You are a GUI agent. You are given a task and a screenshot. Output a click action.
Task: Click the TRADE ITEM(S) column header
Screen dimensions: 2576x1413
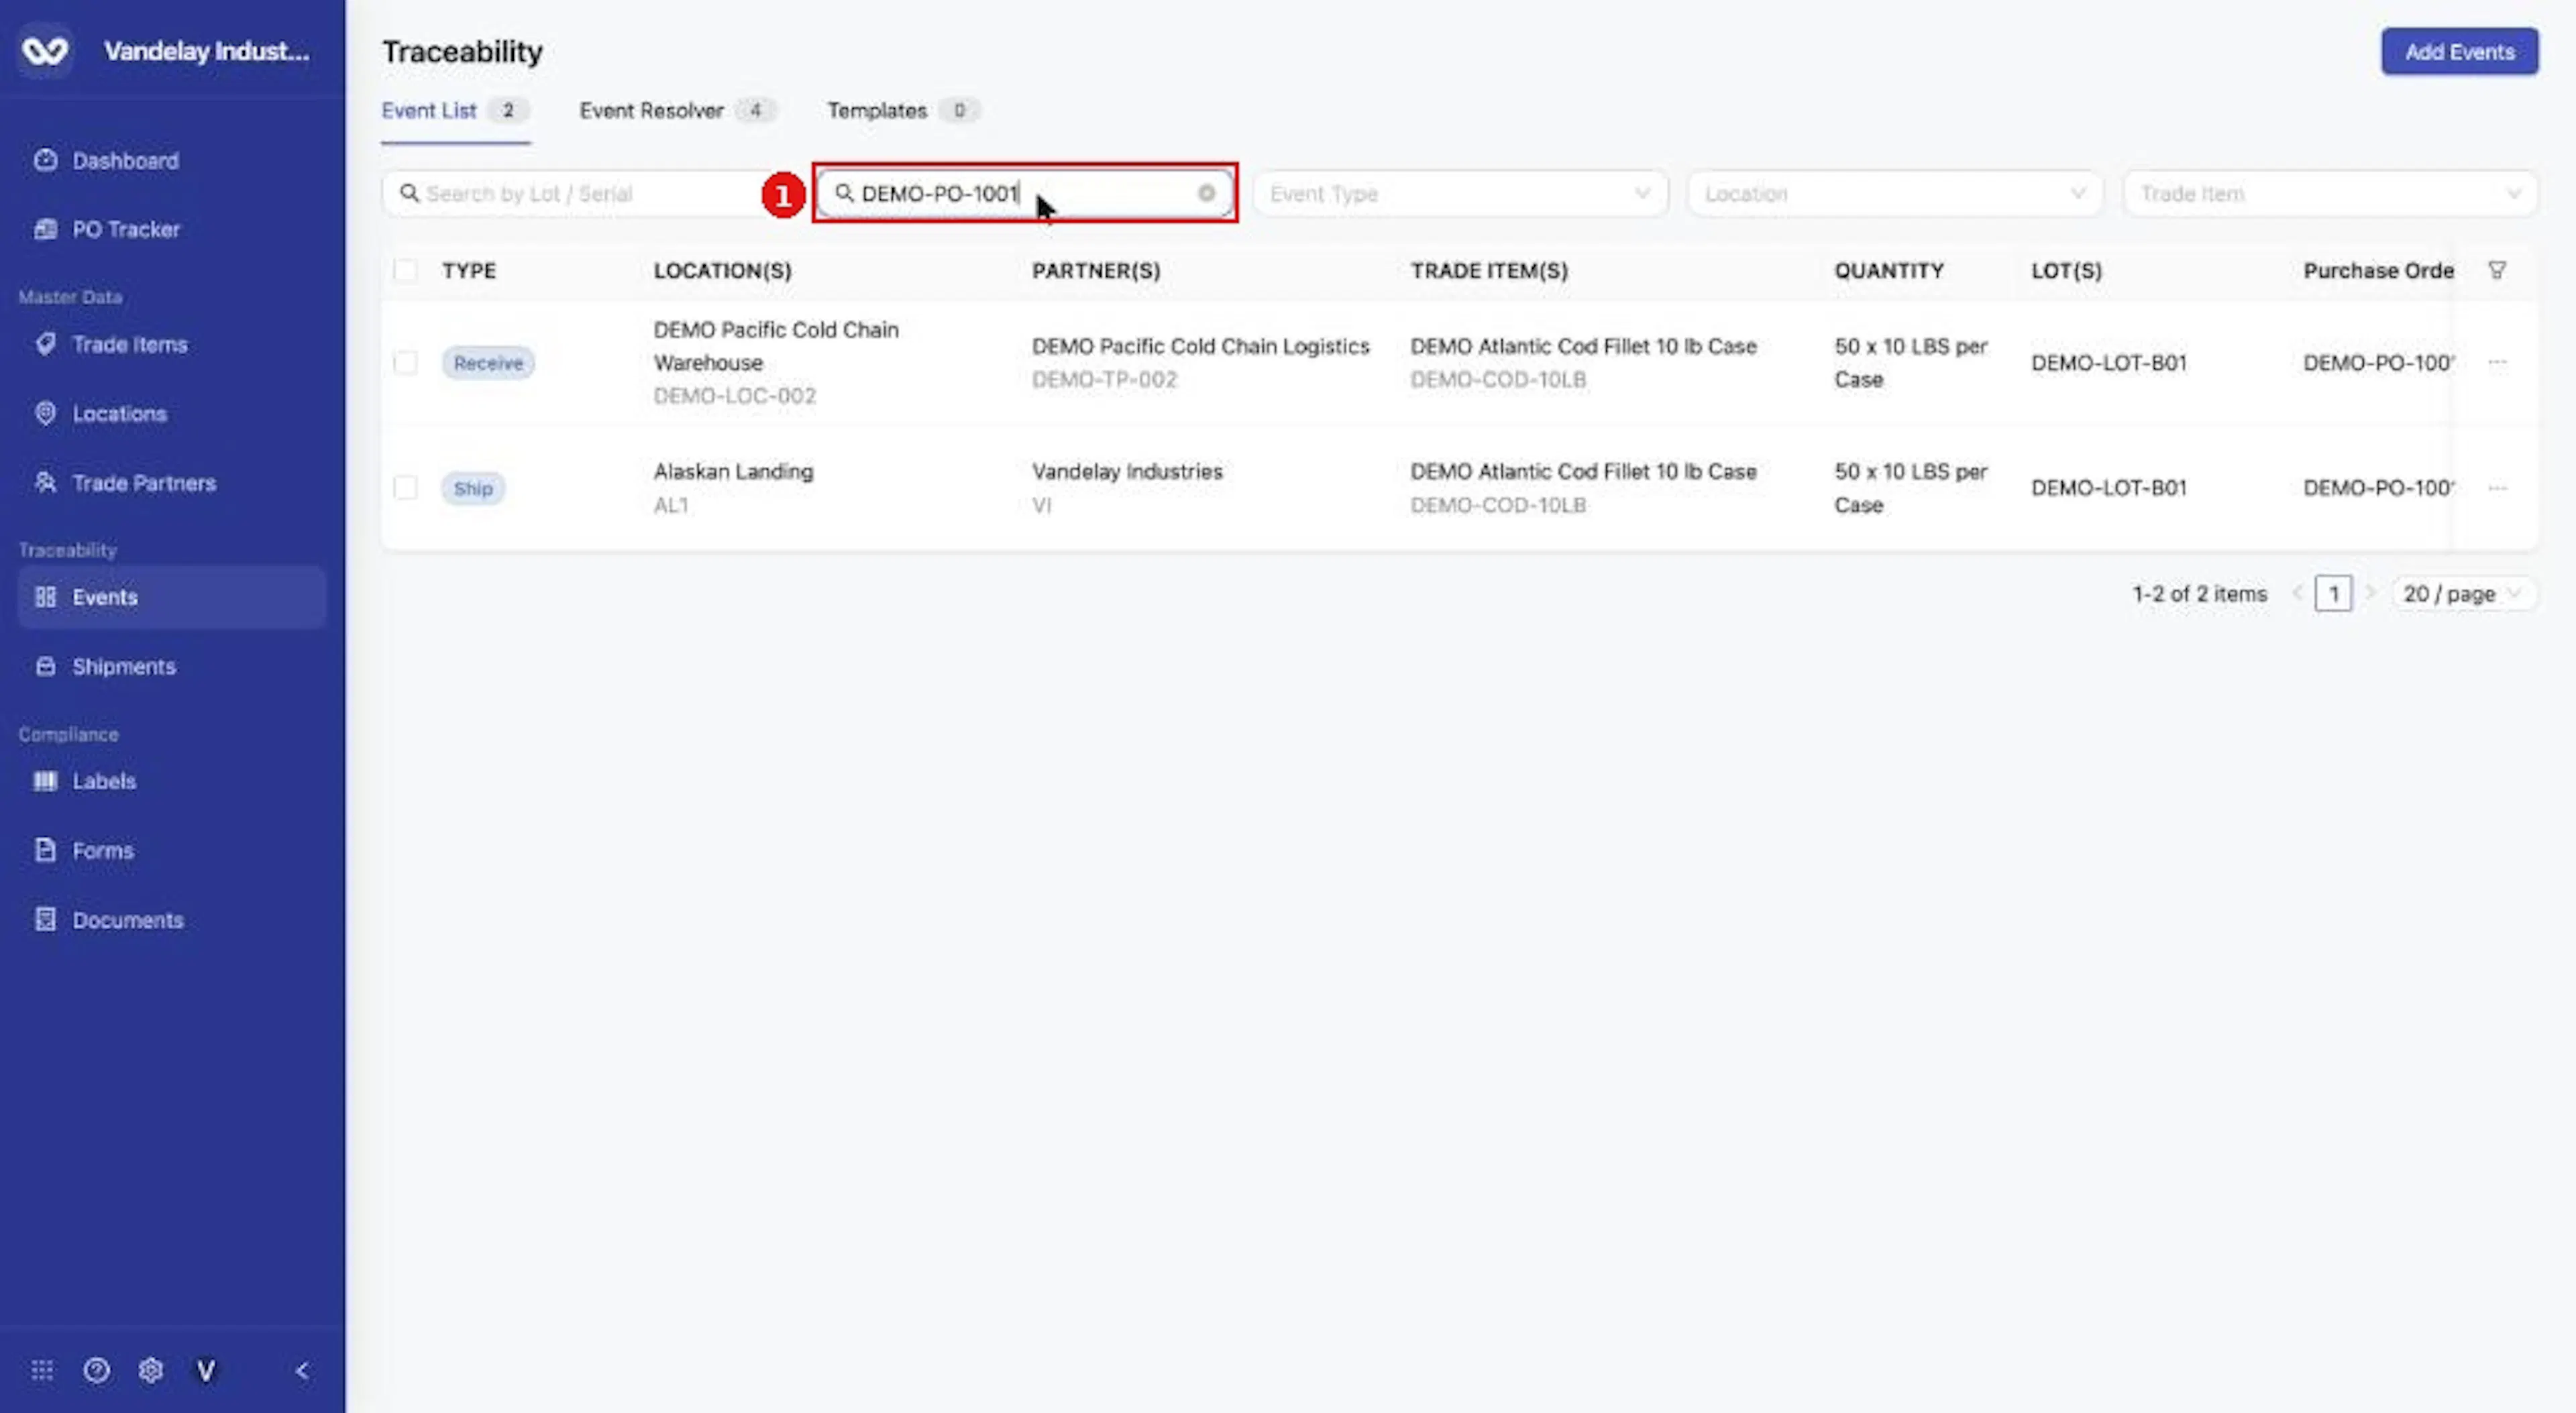click(x=1489, y=270)
